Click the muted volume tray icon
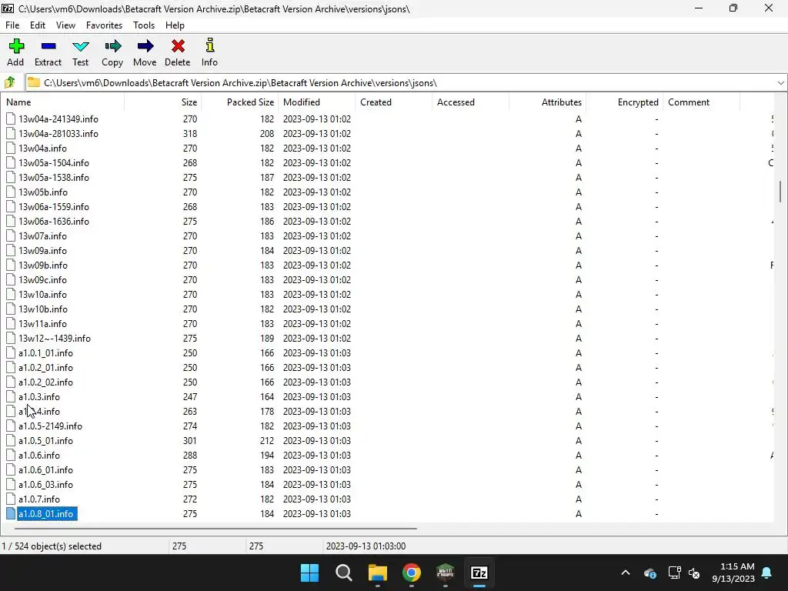788x591 pixels. point(694,573)
